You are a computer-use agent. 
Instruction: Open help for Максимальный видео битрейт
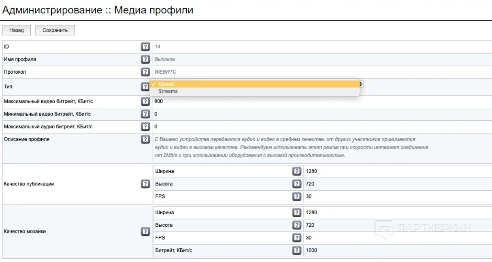[145, 102]
